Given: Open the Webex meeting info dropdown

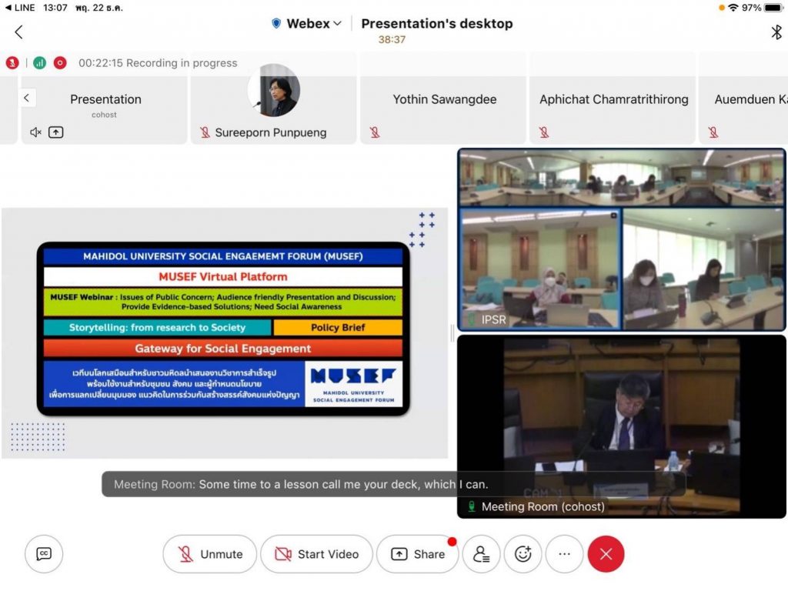Looking at the screenshot, I should 306,24.
